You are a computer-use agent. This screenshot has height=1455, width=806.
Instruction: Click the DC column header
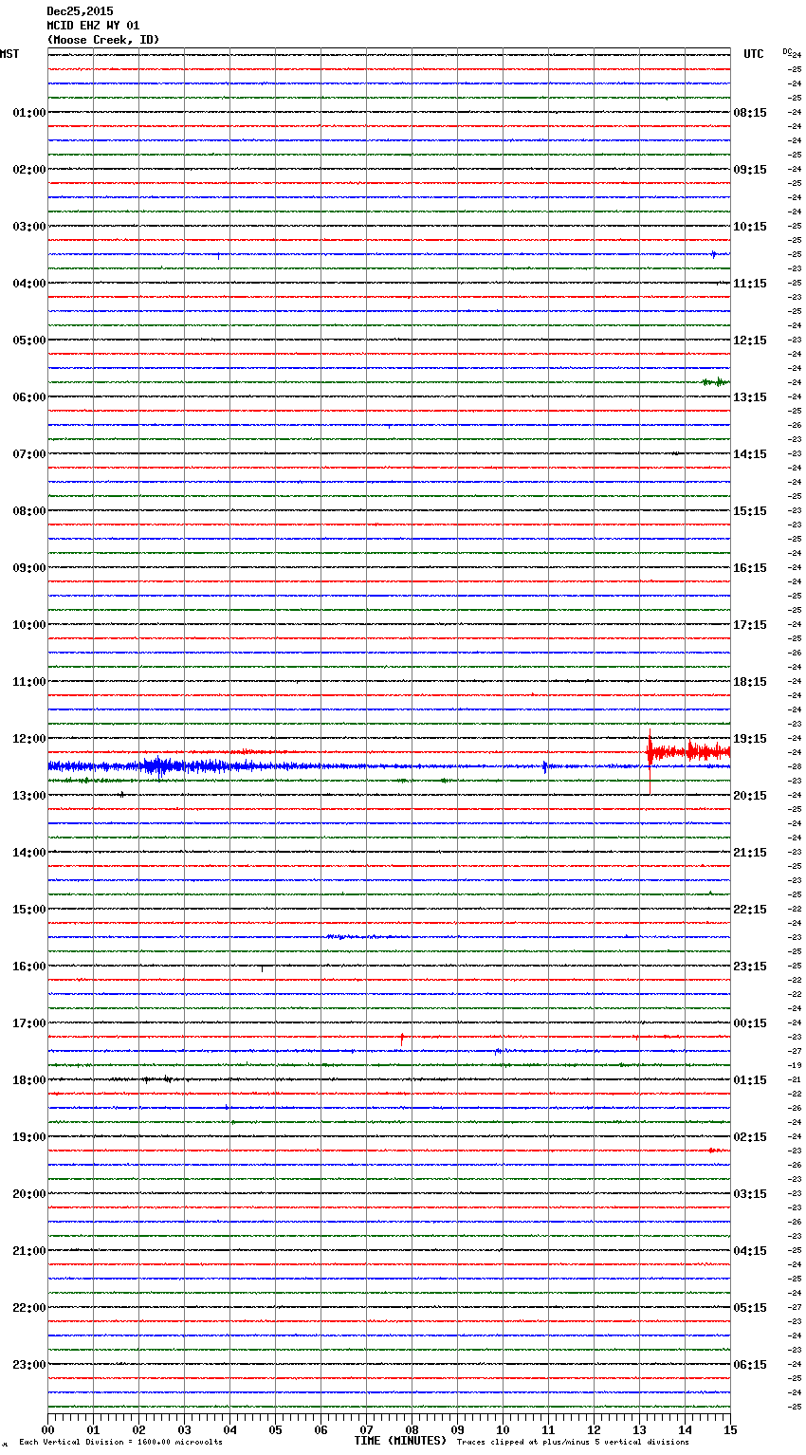(x=787, y=51)
